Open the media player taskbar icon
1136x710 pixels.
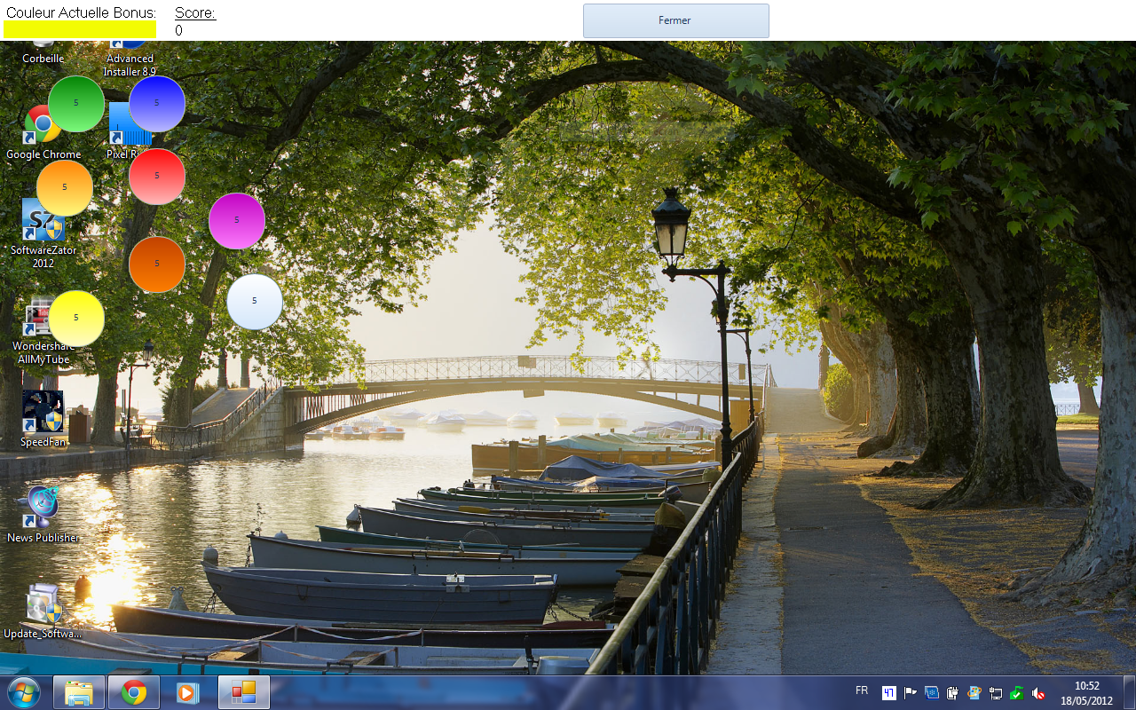(188, 692)
